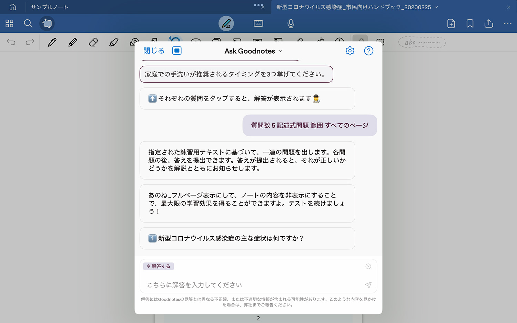The height and width of the screenshot is (323, 517).
Task: Open the share/export icon
Action: 489,23
